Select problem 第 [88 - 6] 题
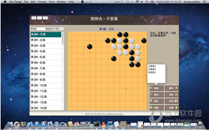Image resolution: width=209 pixels, height=130 pixels. click(46, 63)
